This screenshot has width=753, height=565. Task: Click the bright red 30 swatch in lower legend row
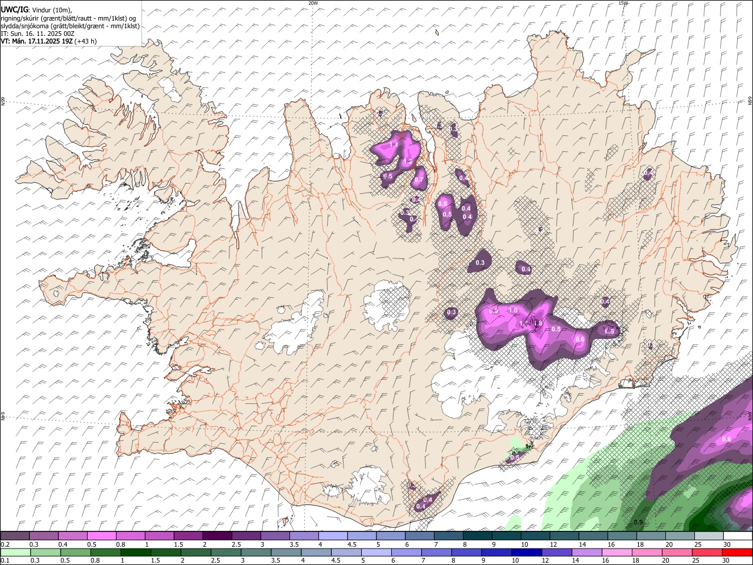coord(737,552)
